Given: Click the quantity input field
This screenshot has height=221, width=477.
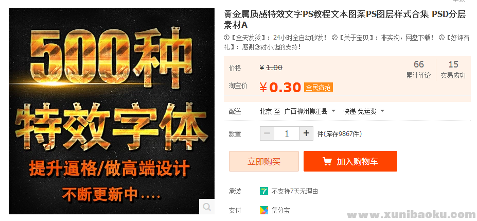Looking at the screenshot, I should coord(287,133).
